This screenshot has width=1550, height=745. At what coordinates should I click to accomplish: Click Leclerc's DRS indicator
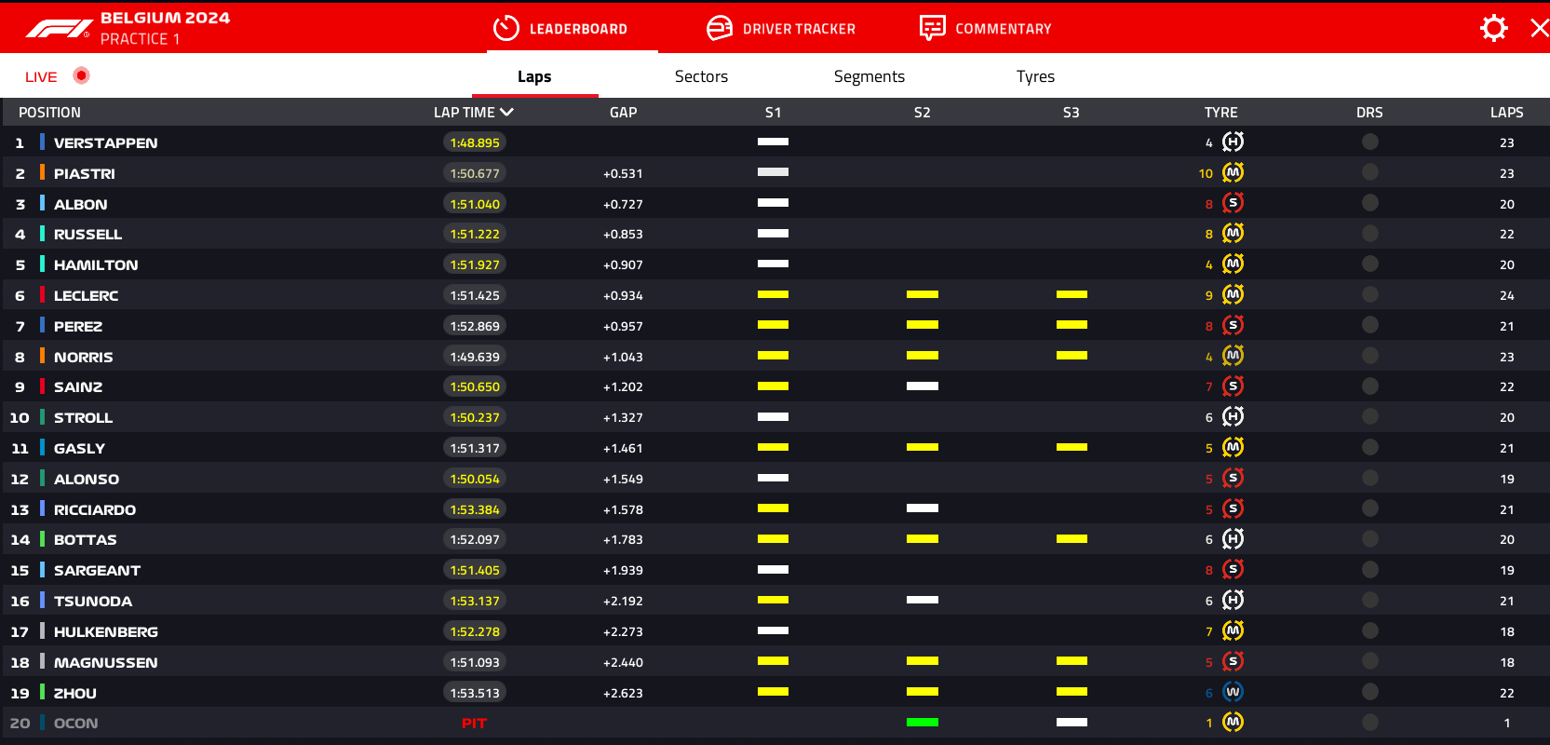coord(1369,294)
